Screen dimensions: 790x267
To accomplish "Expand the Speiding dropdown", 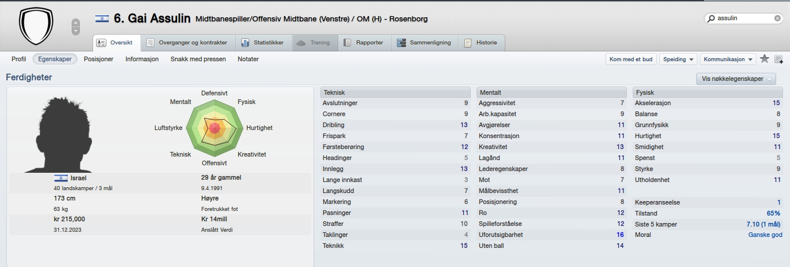I will pos(678,60).
